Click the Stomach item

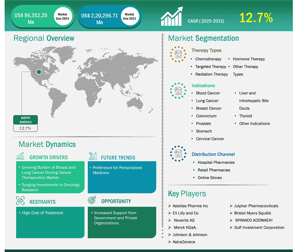[204, 131]
